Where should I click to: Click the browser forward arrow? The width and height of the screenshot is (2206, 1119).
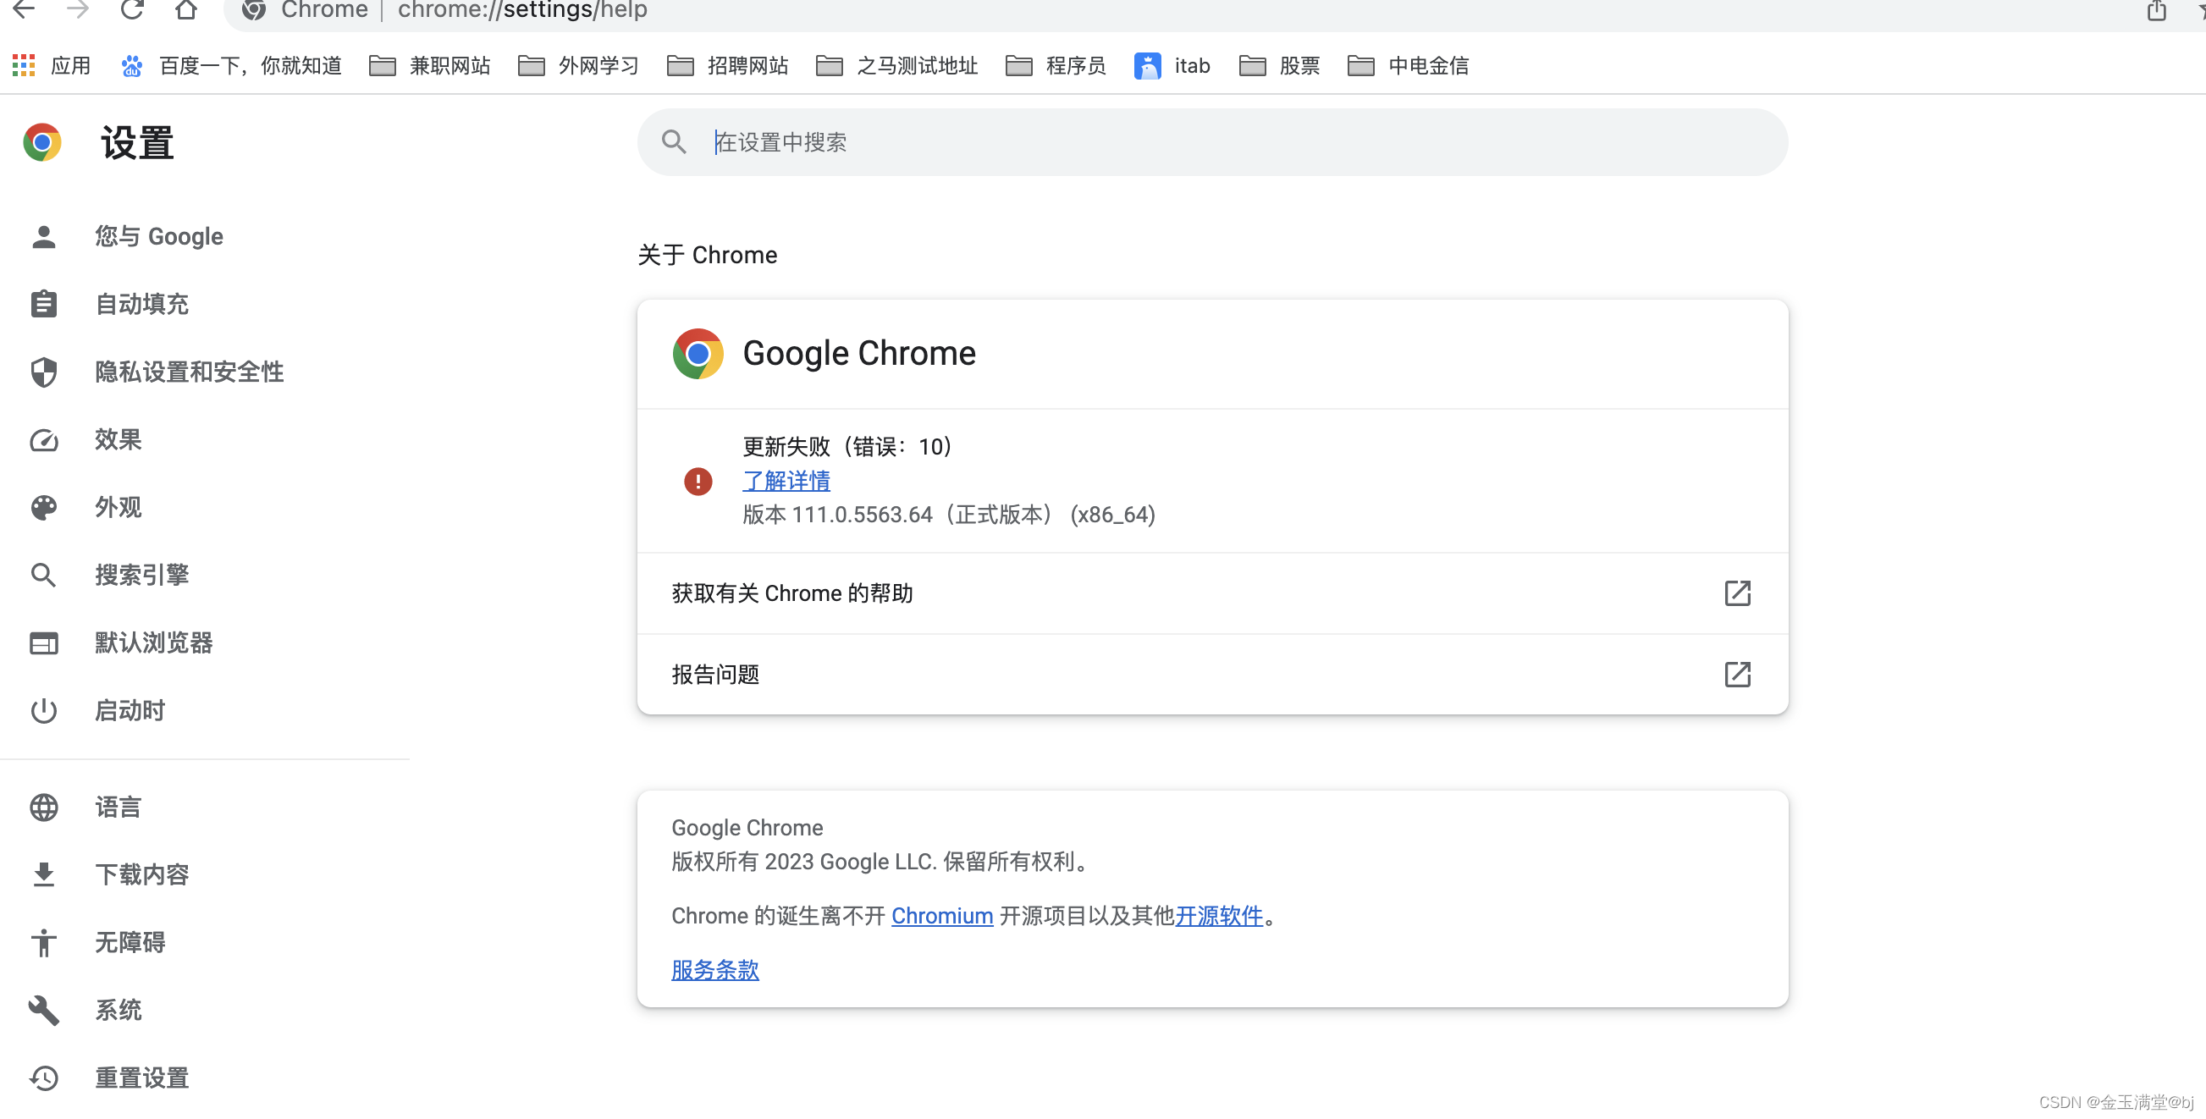click(x=78, y=8)
